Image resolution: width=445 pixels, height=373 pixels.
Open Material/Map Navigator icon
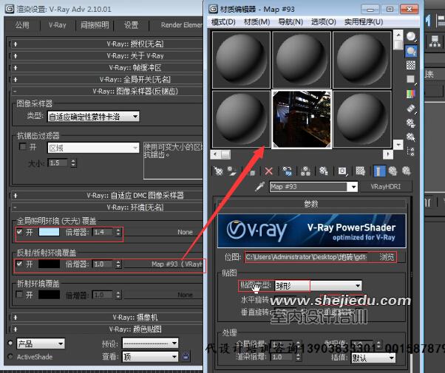(411, 151)
